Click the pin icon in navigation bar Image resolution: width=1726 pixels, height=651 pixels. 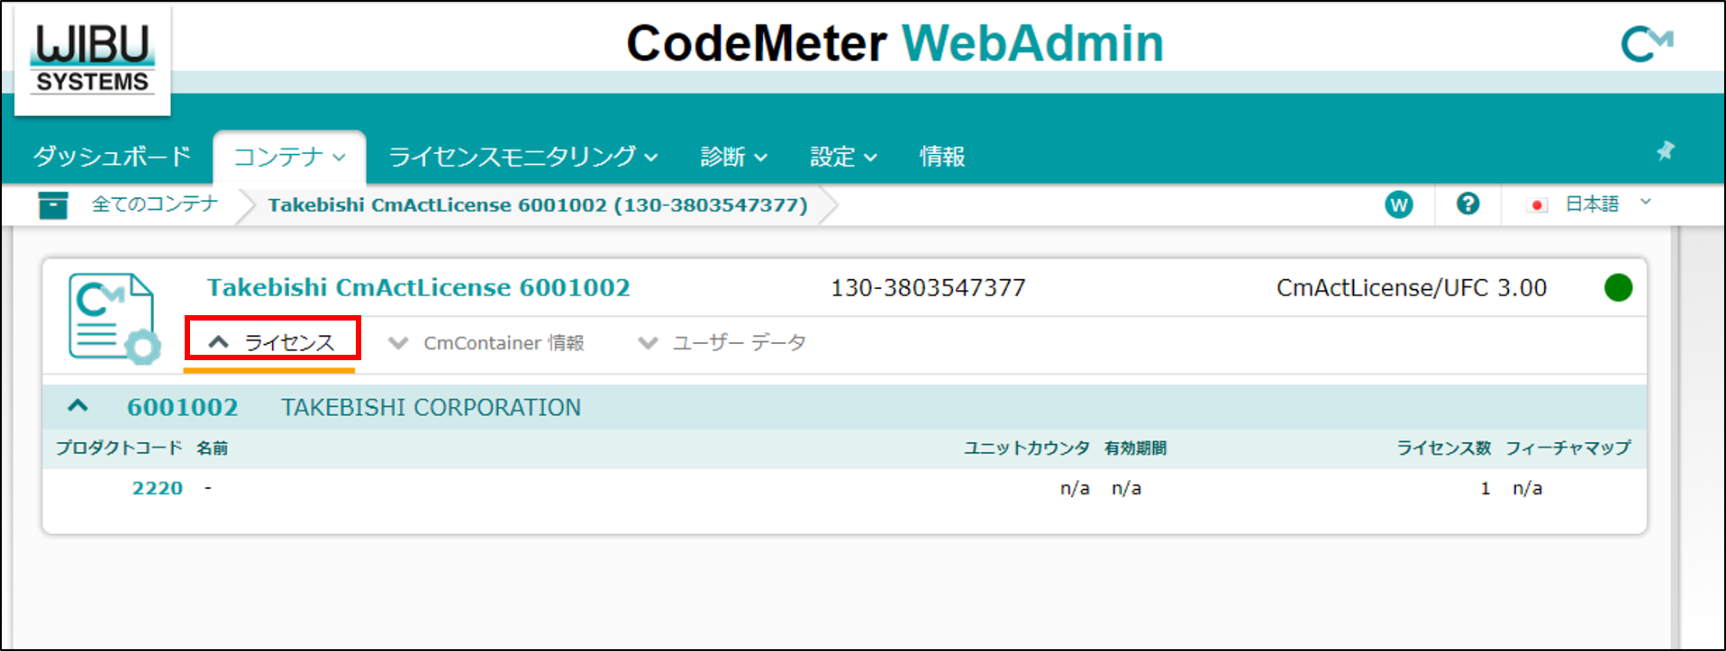pos(1665,151)
